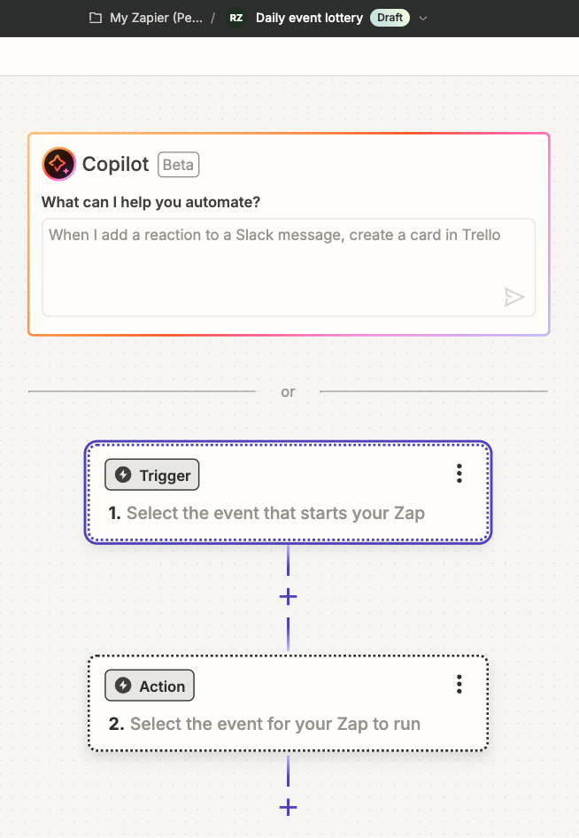The image size is (579, 838).
Task: Add step between Trigger and Action
Action: pos(288,596)
